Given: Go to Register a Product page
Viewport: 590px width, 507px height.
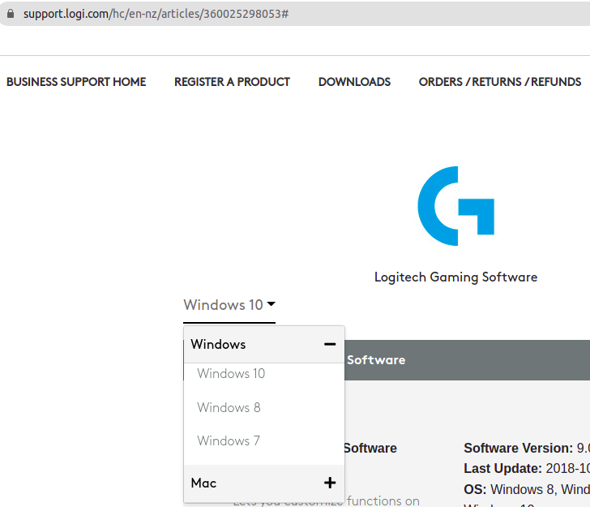Looking at the screenshot, I should click(232, 82).
